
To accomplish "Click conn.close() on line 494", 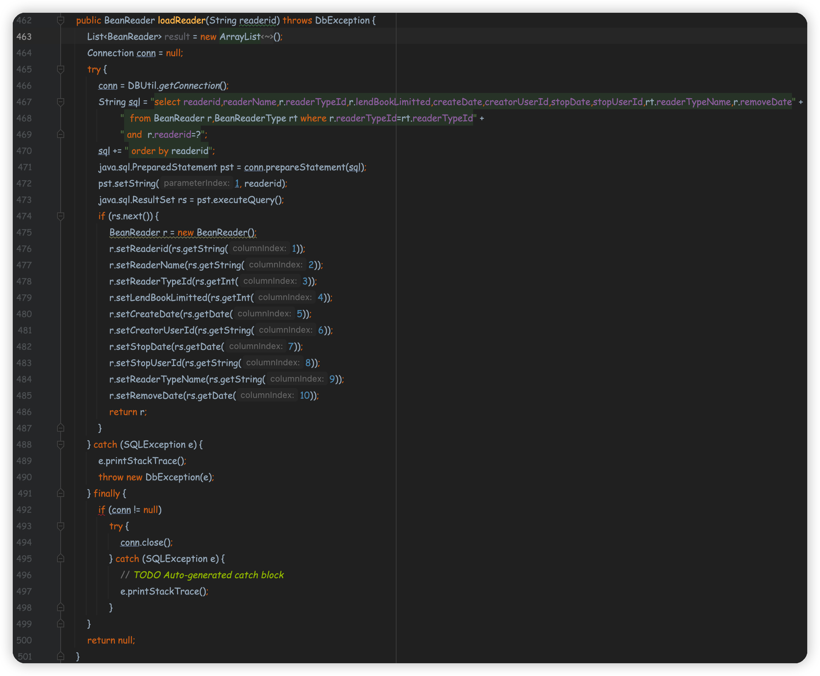I will point(146,543).
